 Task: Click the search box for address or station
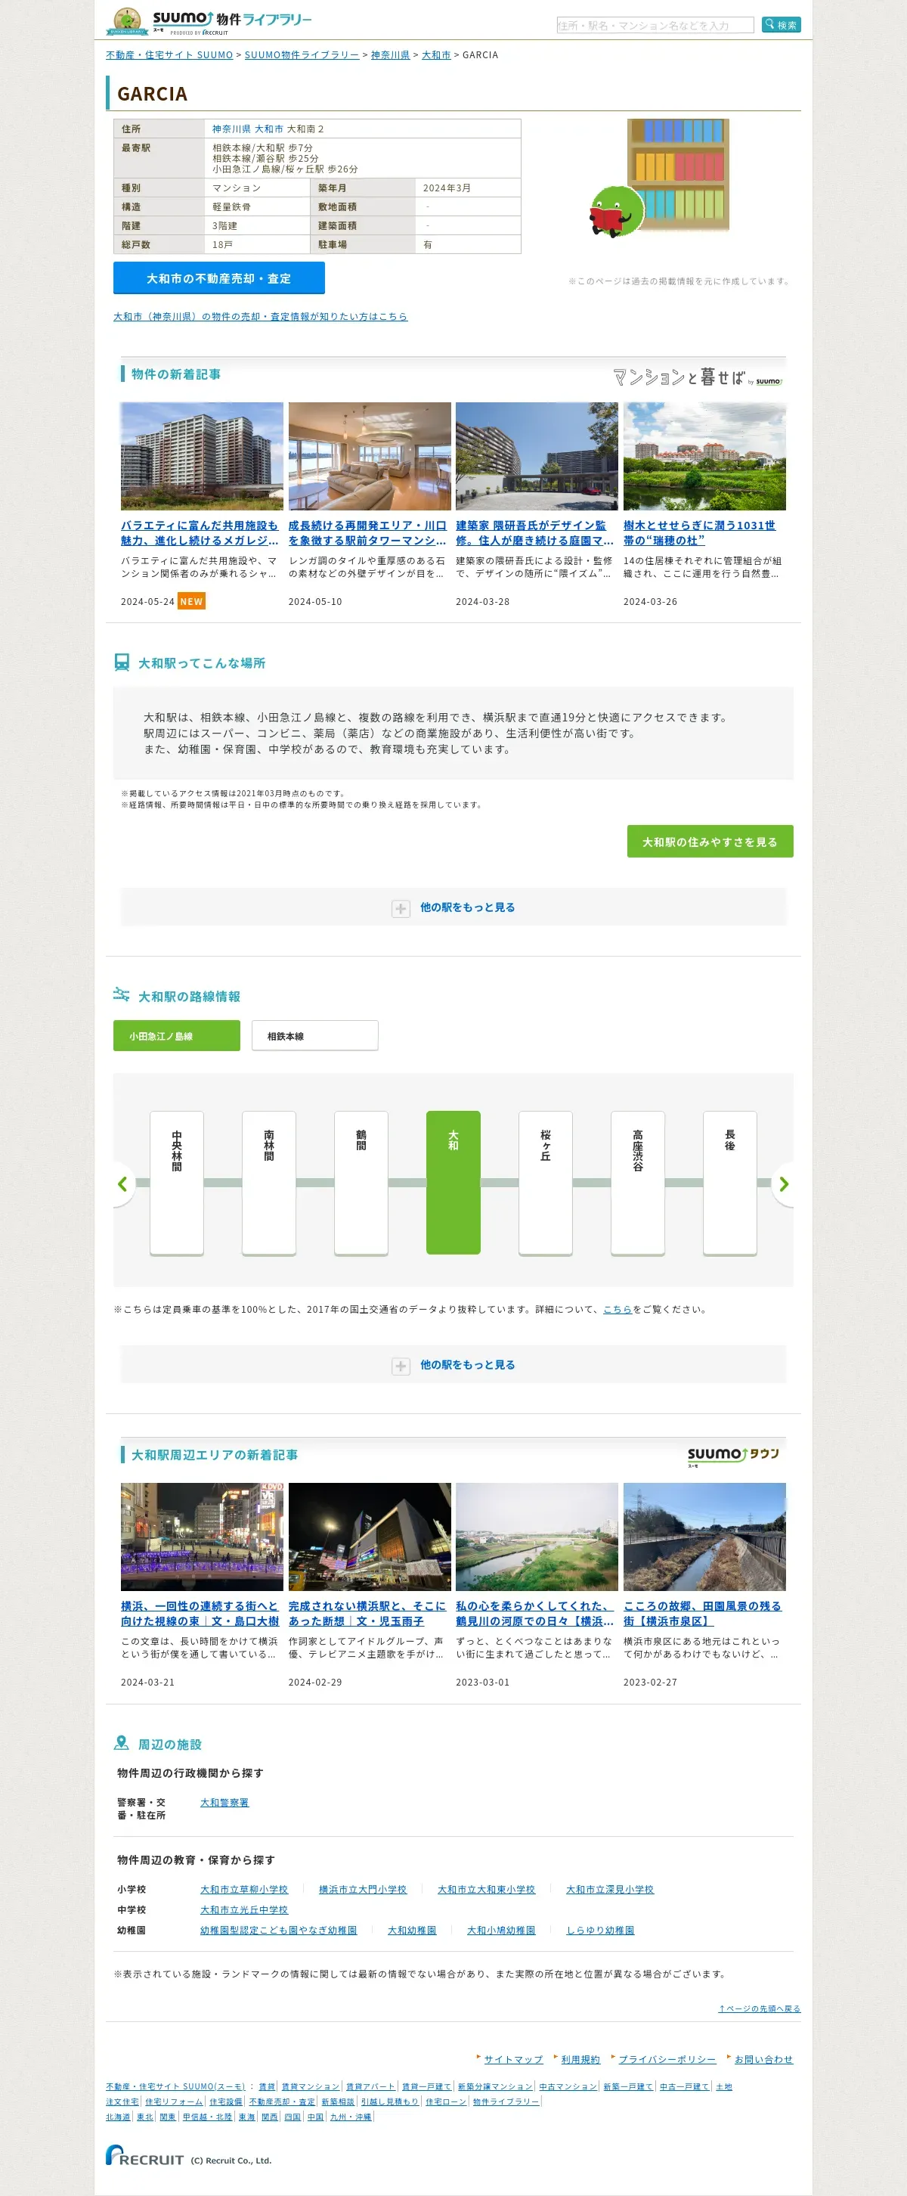(x=655, y=26)
